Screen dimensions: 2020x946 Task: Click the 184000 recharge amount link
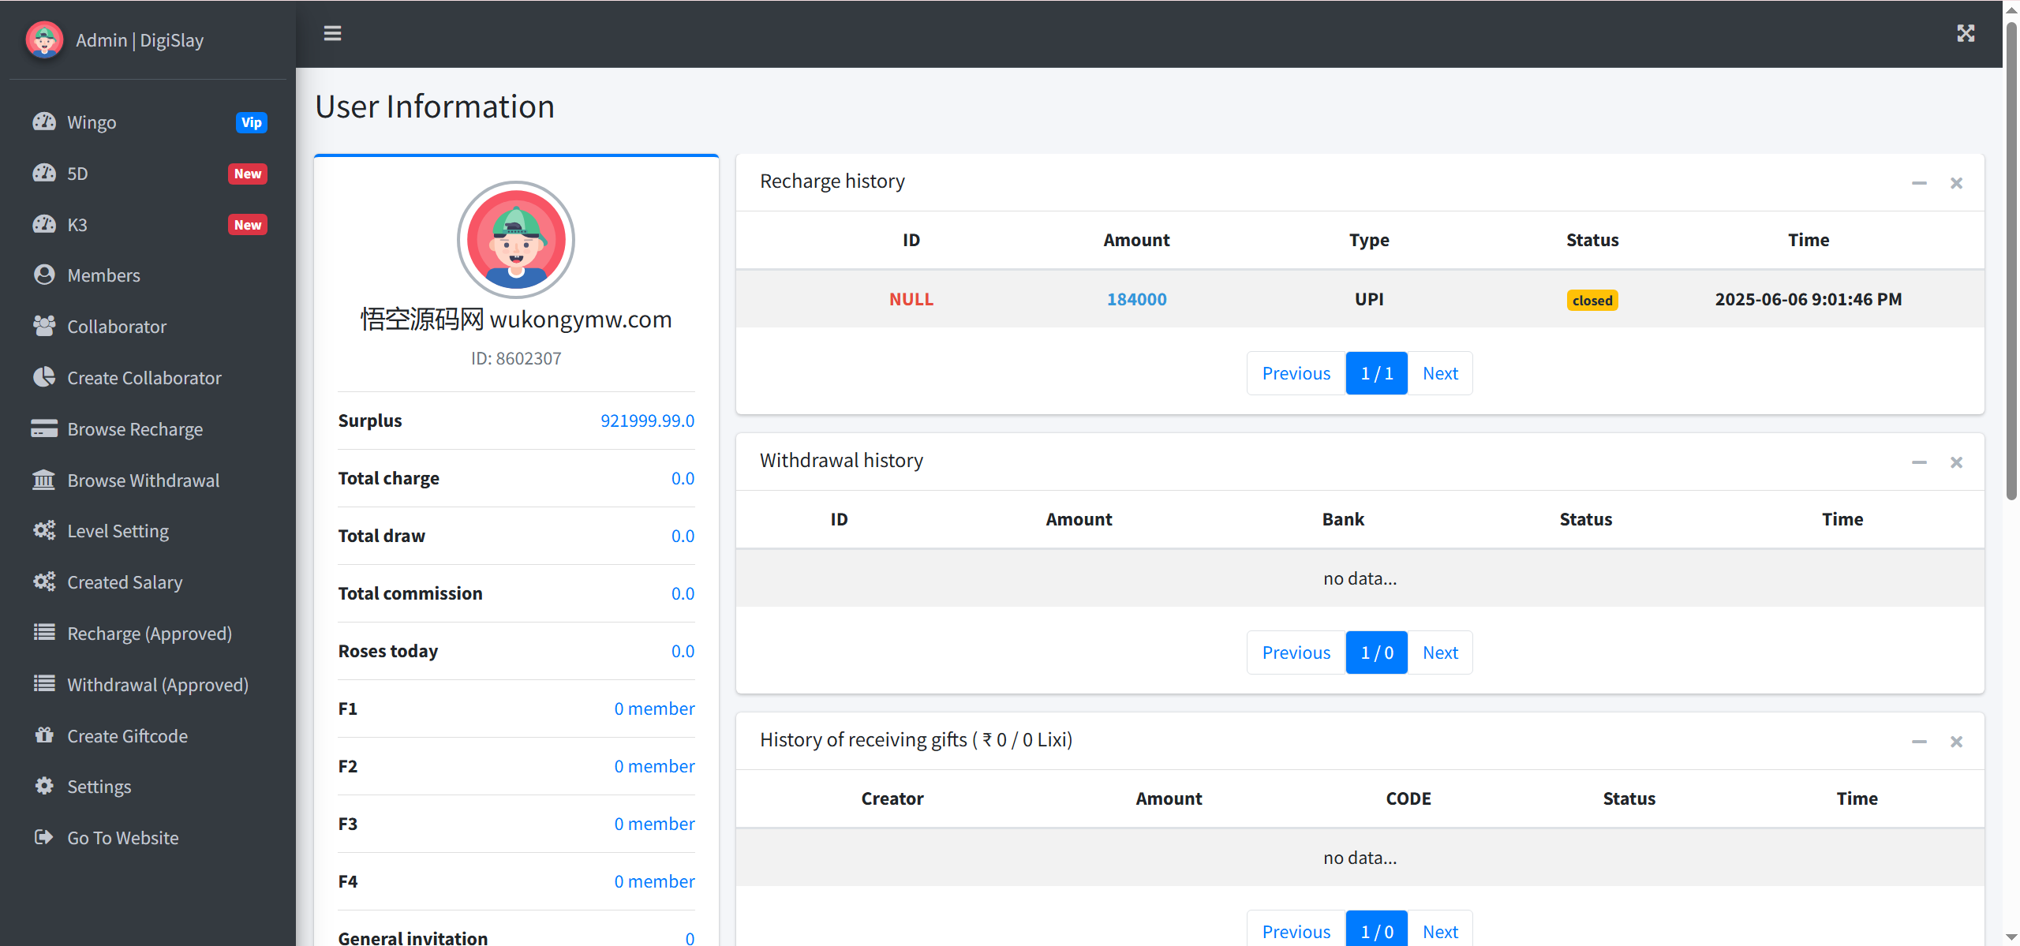pos(1136,299)
